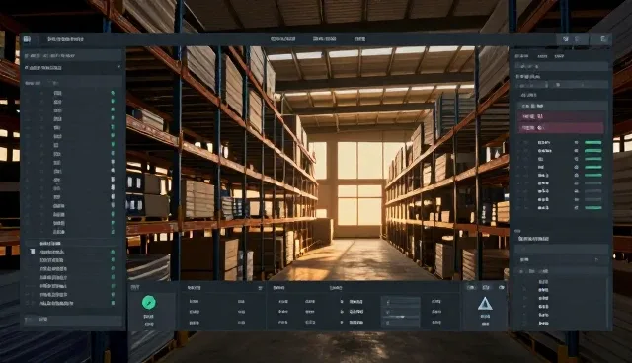This screenshot has width=632, height=363.
Task: Toggle the white checkbox icon in the lower left list
Action: (x=33, y=252)
